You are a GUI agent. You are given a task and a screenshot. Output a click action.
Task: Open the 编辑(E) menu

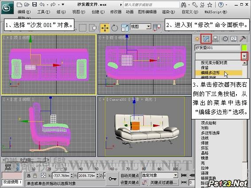coord(24,12)
